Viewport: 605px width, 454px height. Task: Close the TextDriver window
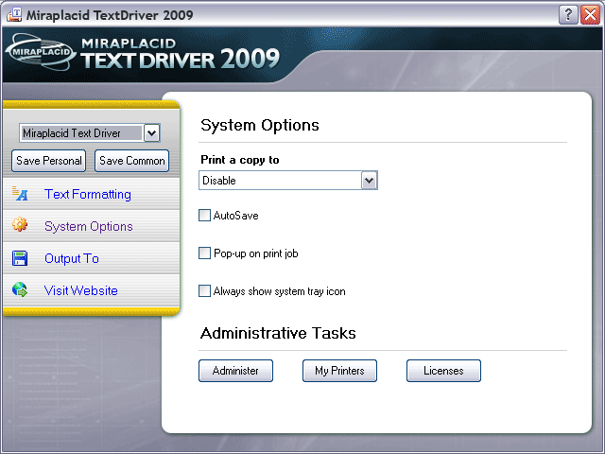point(590,15)
